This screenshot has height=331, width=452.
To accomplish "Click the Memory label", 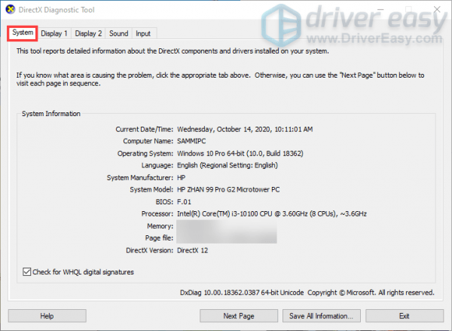I will point(160,226).
